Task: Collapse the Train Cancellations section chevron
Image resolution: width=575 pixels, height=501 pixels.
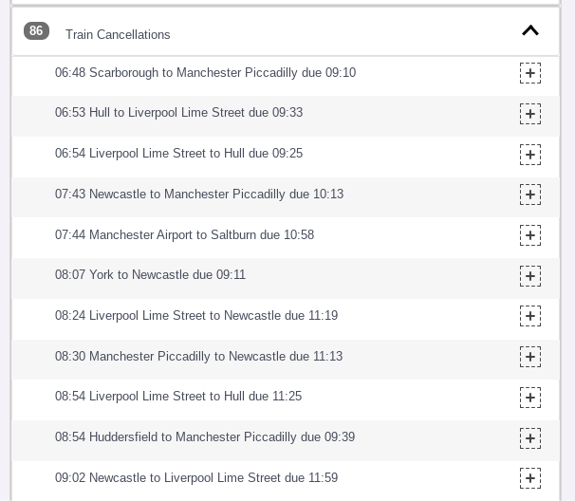Action: (530, 30)
